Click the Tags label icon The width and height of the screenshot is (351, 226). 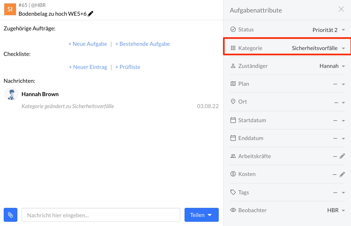coord(233,192)
